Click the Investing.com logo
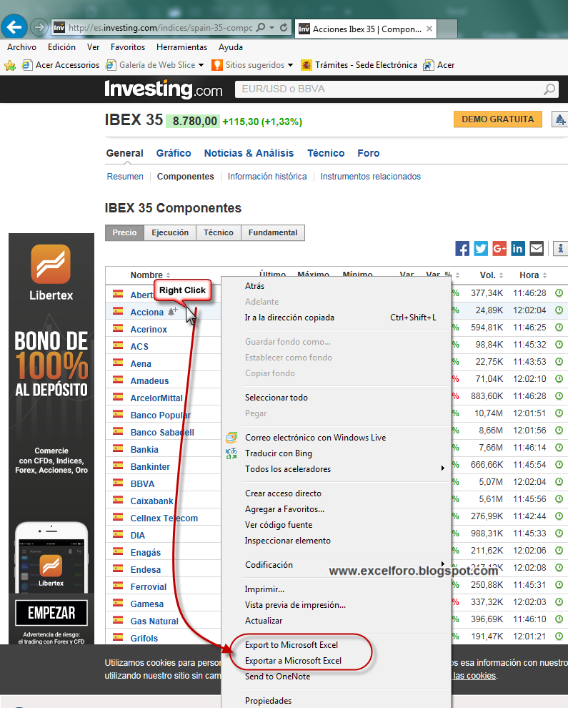The height and width of the screenshot is (708, 568). (x=164, y=89)
